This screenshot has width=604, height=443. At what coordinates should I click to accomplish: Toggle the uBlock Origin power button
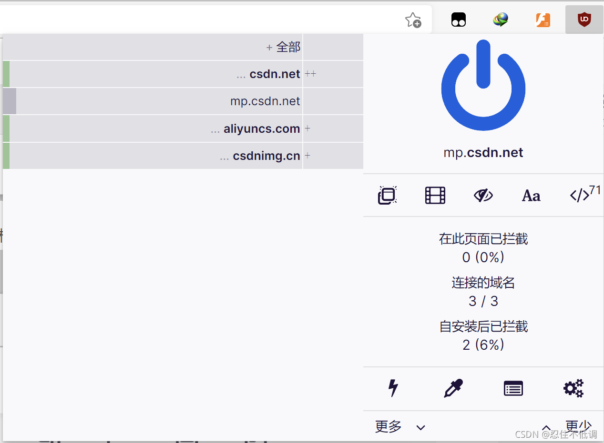tap(483, 85)
